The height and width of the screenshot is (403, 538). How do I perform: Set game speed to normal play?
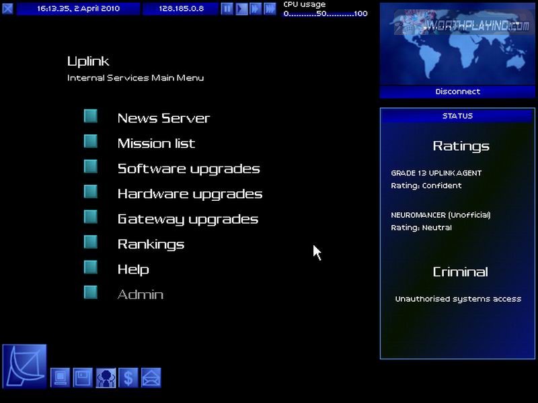[241, 9]
